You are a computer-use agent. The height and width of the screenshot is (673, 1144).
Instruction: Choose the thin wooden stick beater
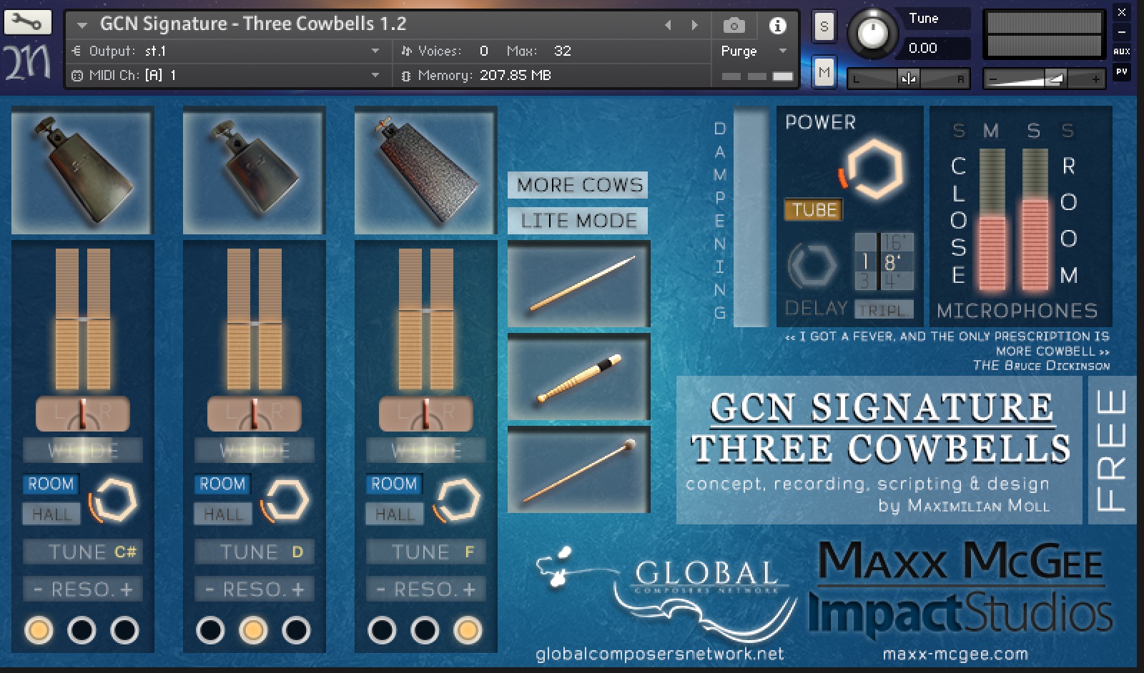coord(578,284)
